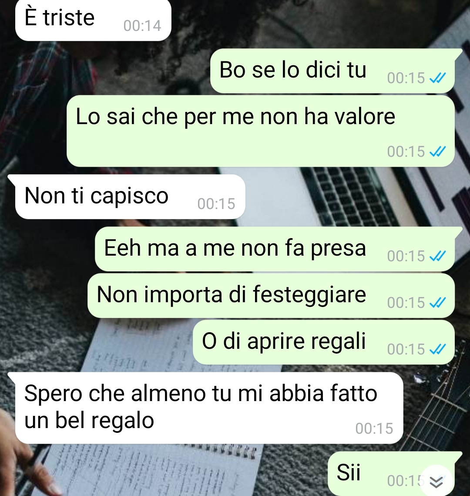Select message 'Lo sai che per me non ha valore'
Screen dimensions: 470x496
tap(261, 131)
